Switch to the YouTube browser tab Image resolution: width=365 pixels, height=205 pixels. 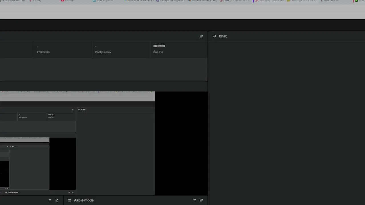click(67, 1)
